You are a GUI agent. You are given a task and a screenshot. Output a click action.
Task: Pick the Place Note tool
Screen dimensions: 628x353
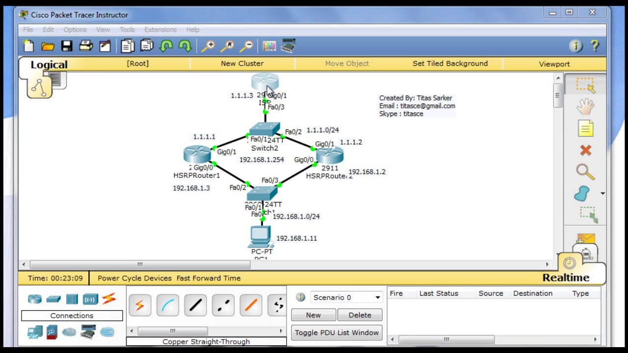pyautogui.click(x=585, y=128)
